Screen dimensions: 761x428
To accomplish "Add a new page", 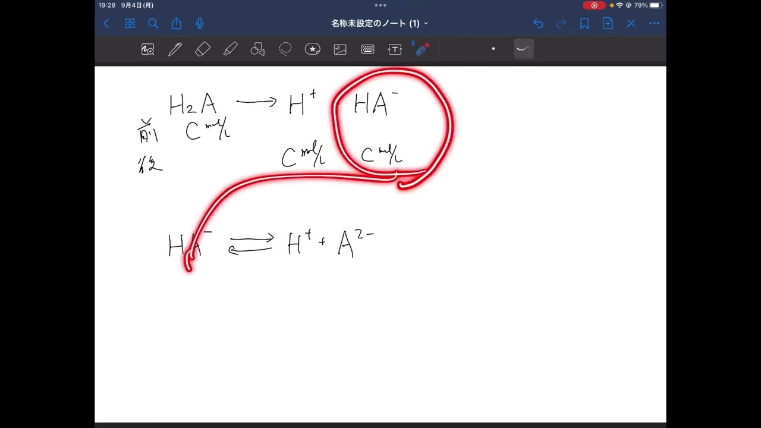I will tap(608, 23).
